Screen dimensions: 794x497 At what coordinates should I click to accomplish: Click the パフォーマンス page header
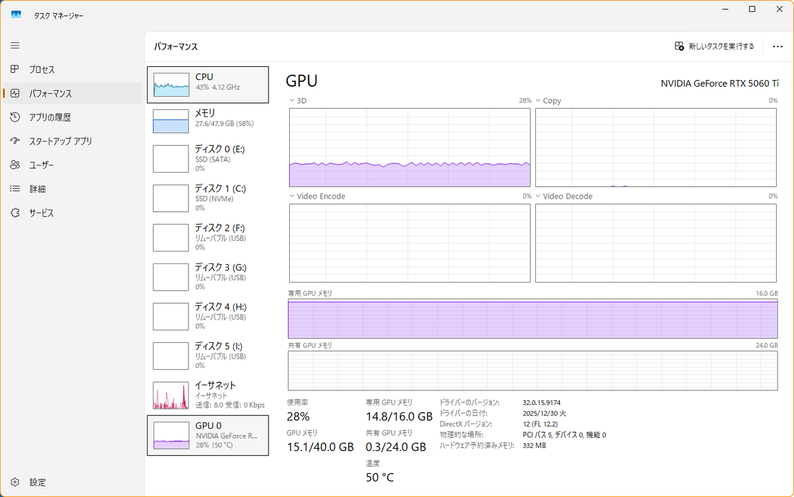[176, 47]
